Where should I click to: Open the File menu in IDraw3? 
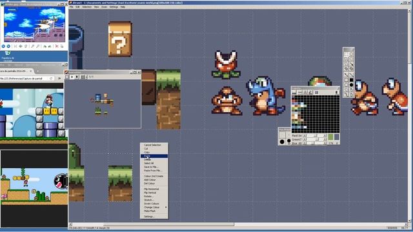72,7
